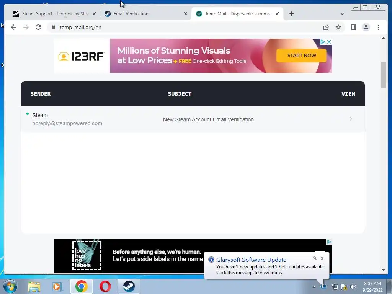Click the love has no labels ad image
This screenshot has height=294, width=392.
87,255
